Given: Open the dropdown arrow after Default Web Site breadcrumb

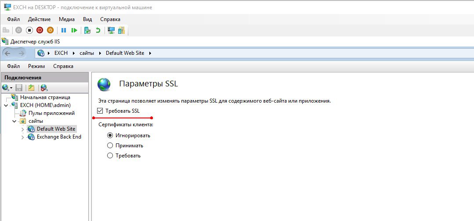Looking at the screenshot, I should [150, 53].
